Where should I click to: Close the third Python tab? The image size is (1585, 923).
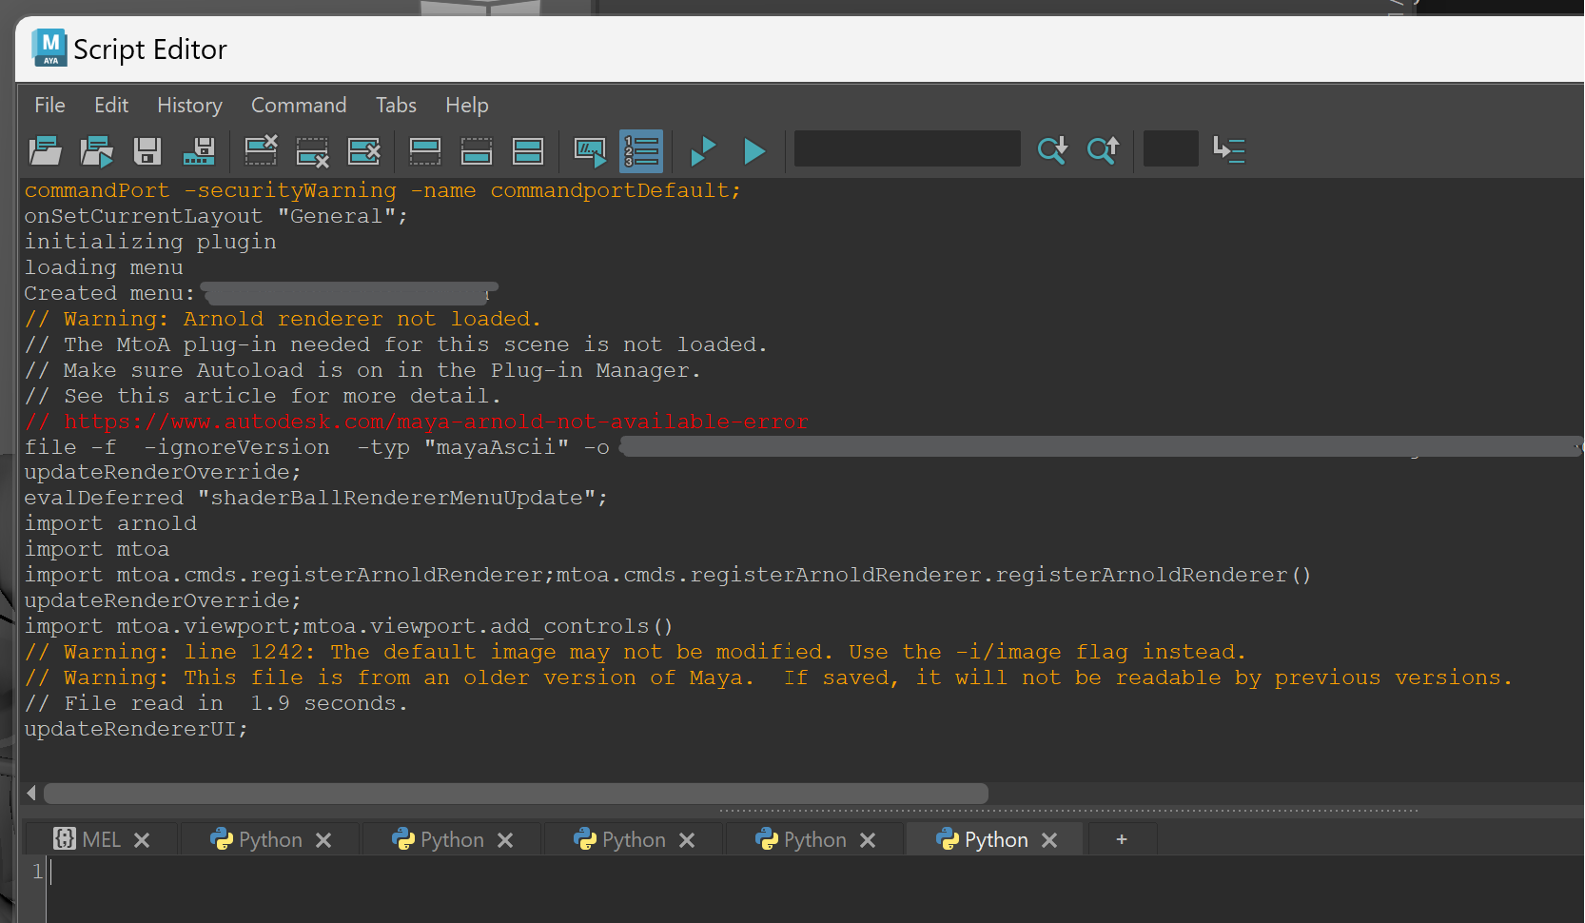coord(687,840)
